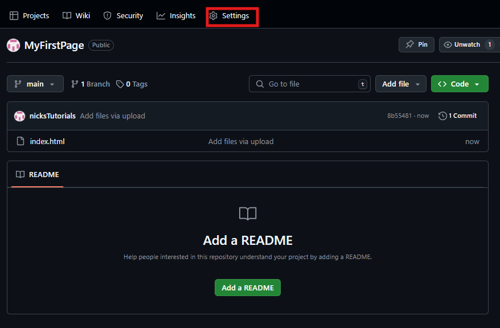Open the MyFirstPage repository title link
This screenshot has height=328, width=500.
click(54, 45)
